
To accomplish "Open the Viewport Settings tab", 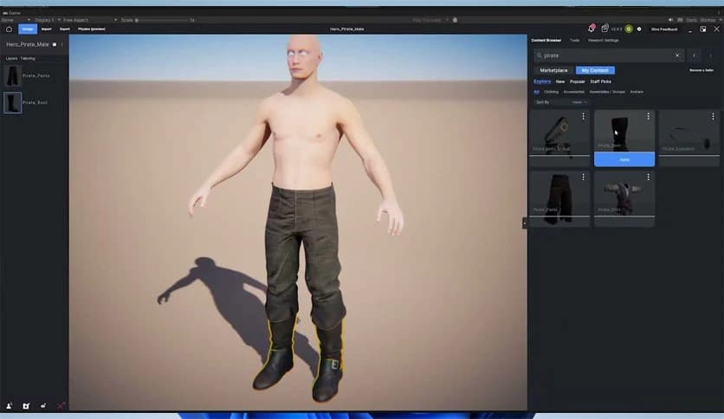I will click(603, 40).
